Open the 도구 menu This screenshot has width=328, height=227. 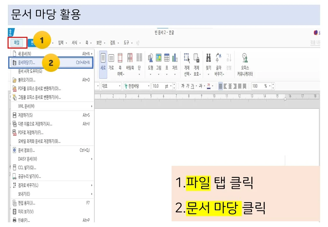[128, 43]
